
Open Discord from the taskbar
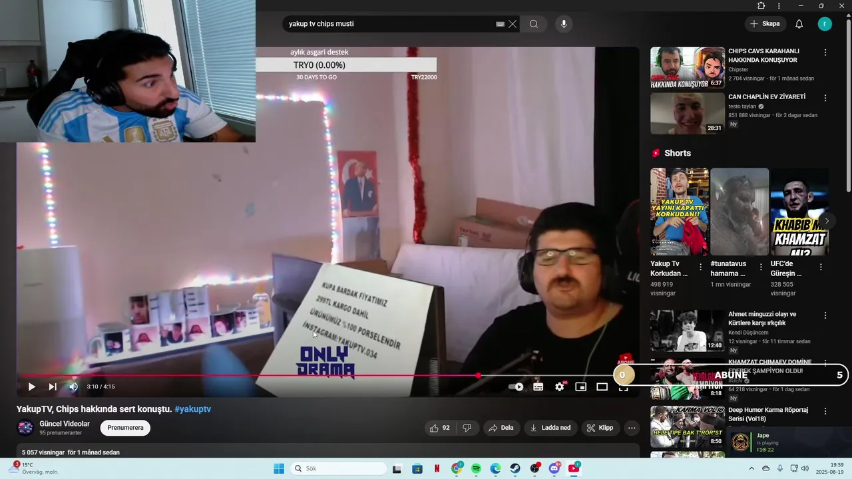coord(554,468)
